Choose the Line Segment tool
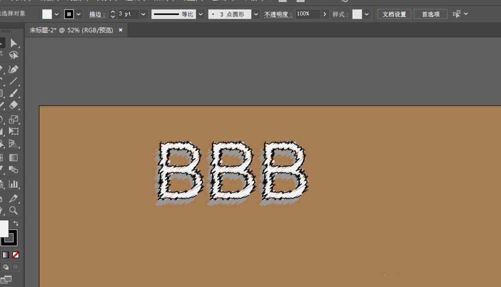The width and height of the screenshot is (501, 287). 14,81
